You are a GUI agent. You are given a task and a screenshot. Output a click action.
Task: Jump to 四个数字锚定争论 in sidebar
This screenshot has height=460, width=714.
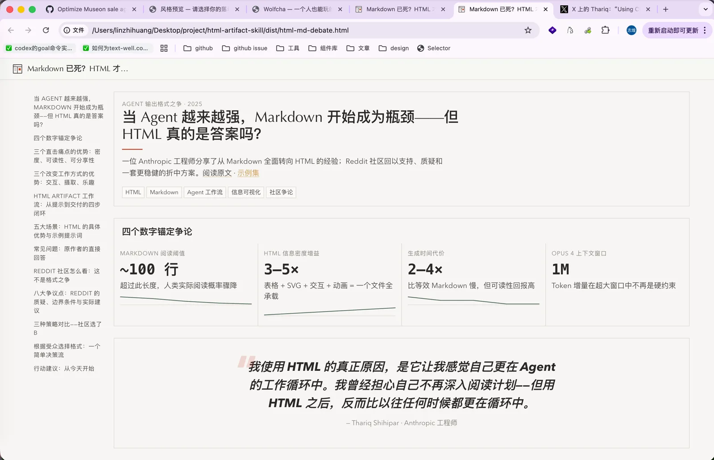[x=58, y=138]
